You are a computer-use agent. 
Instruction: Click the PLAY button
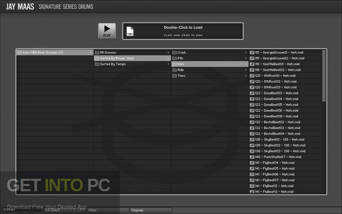[107, 31]
